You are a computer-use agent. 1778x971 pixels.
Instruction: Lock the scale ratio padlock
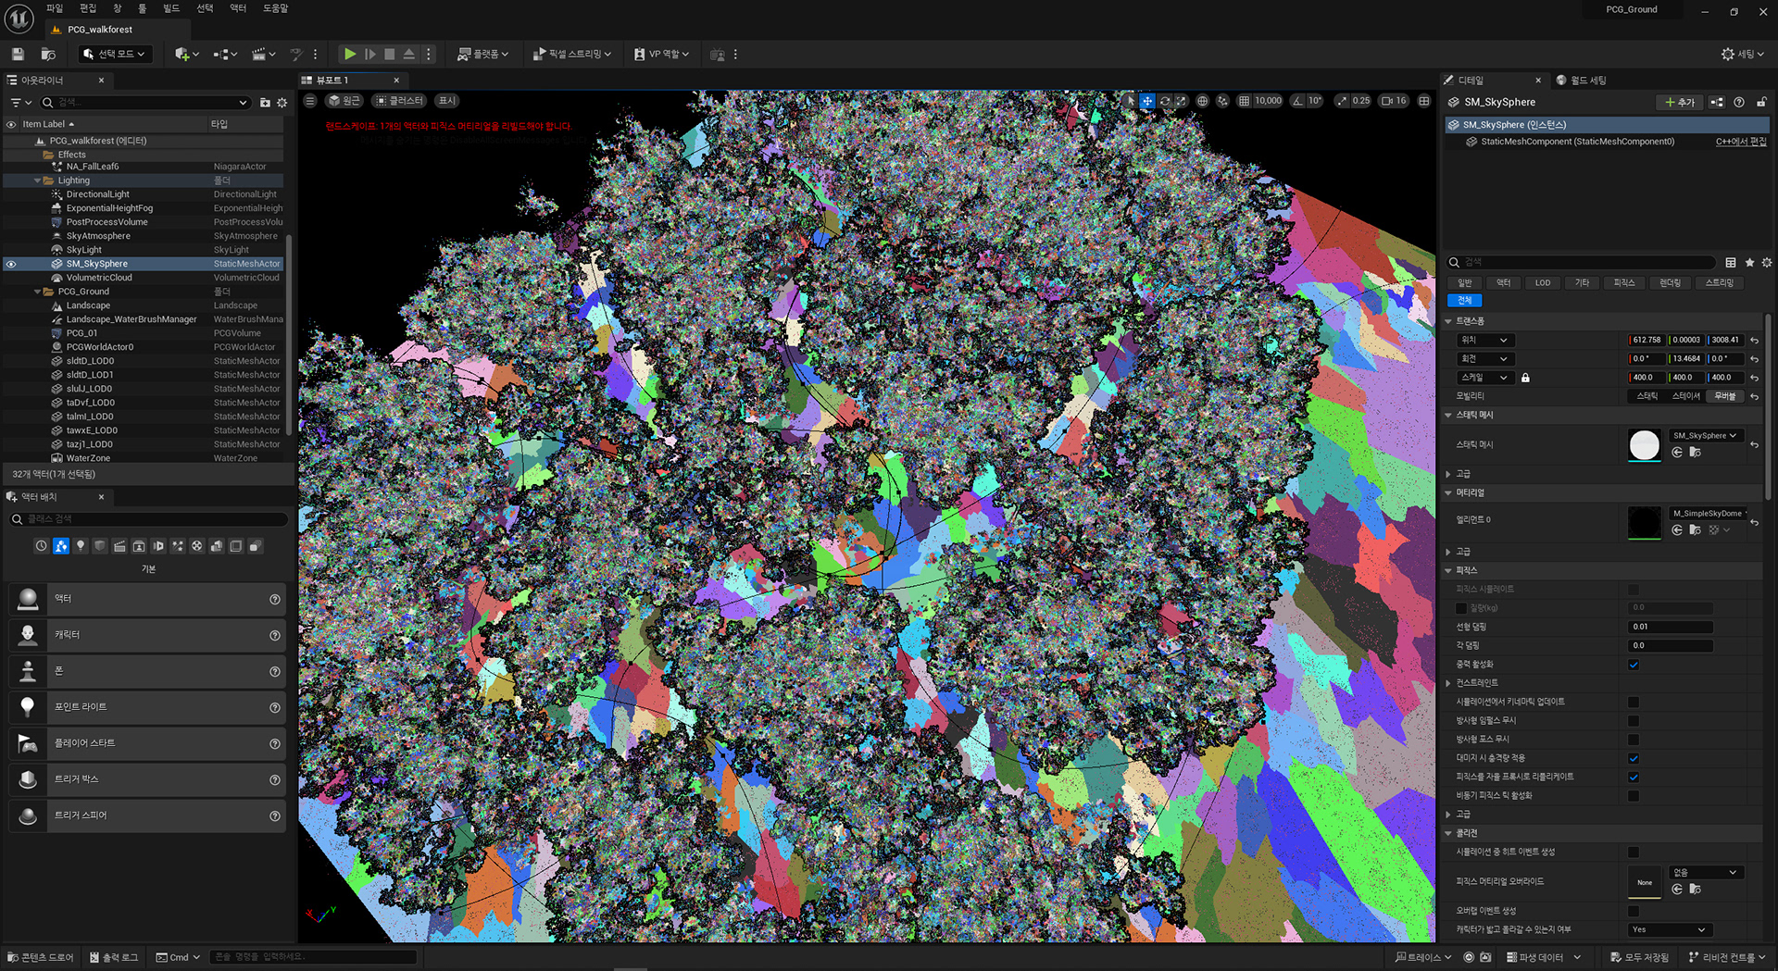point(1525,378)
